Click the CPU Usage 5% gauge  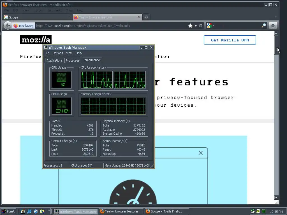tap(61, 80)
